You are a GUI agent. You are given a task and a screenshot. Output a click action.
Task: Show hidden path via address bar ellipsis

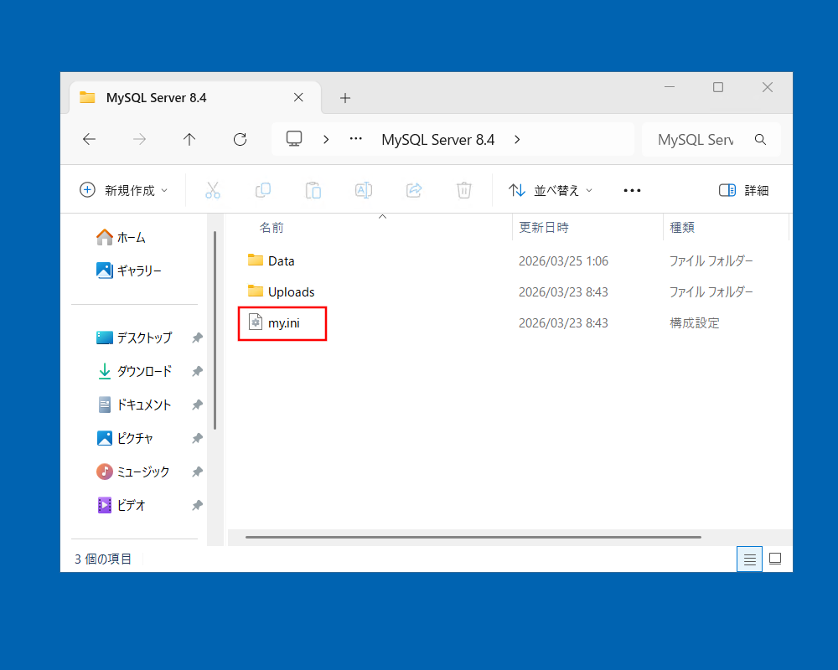tap(356, 139)
